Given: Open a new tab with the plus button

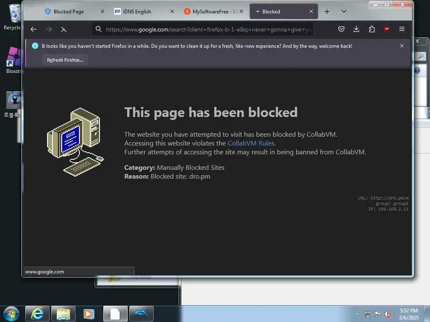Looking at the screenshot, I should 327,11.
